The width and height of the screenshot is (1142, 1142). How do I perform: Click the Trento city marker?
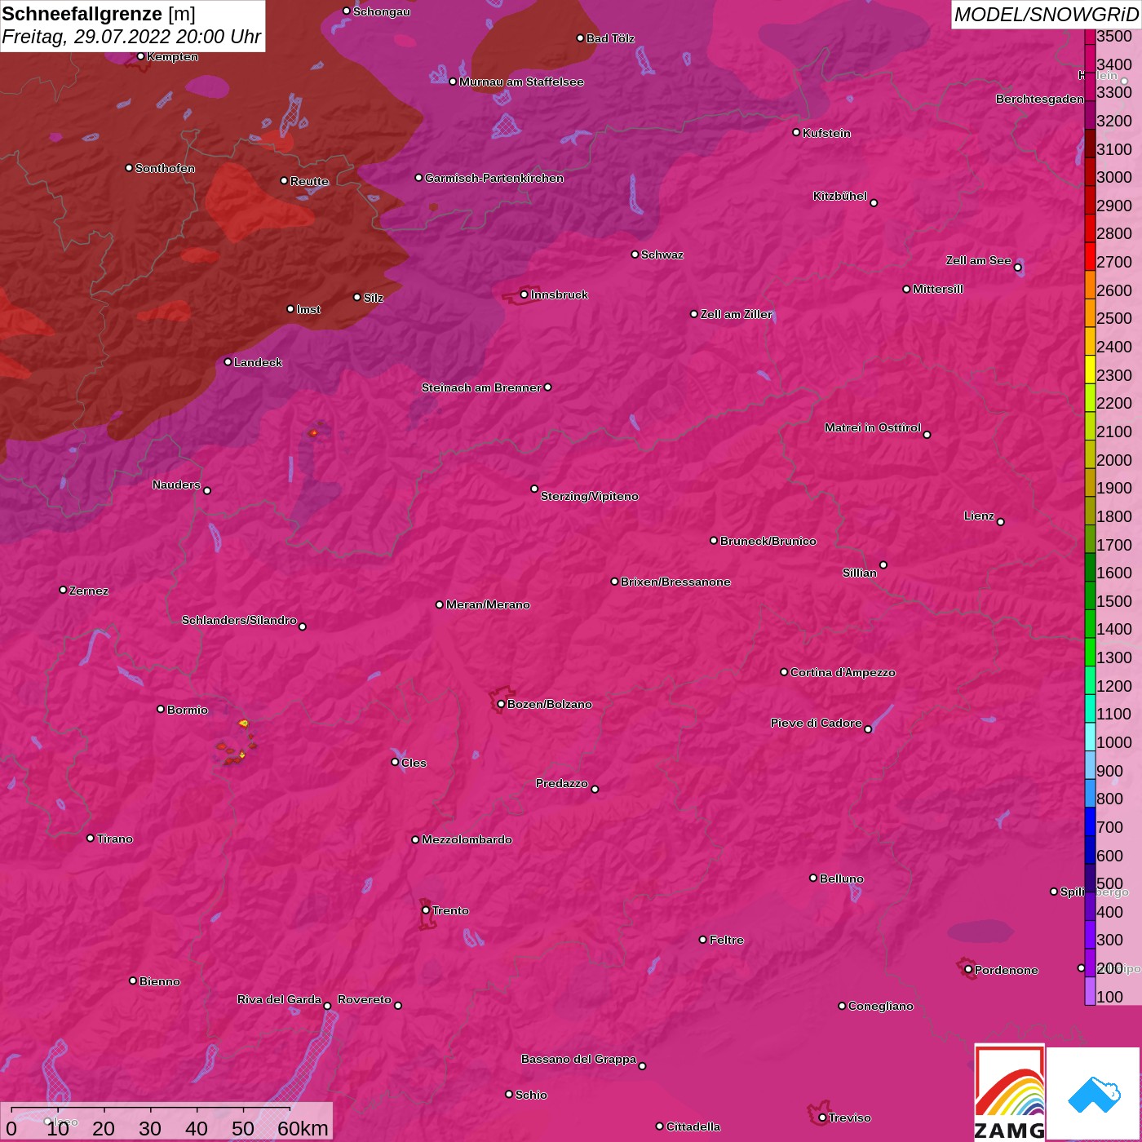[426, 910]
